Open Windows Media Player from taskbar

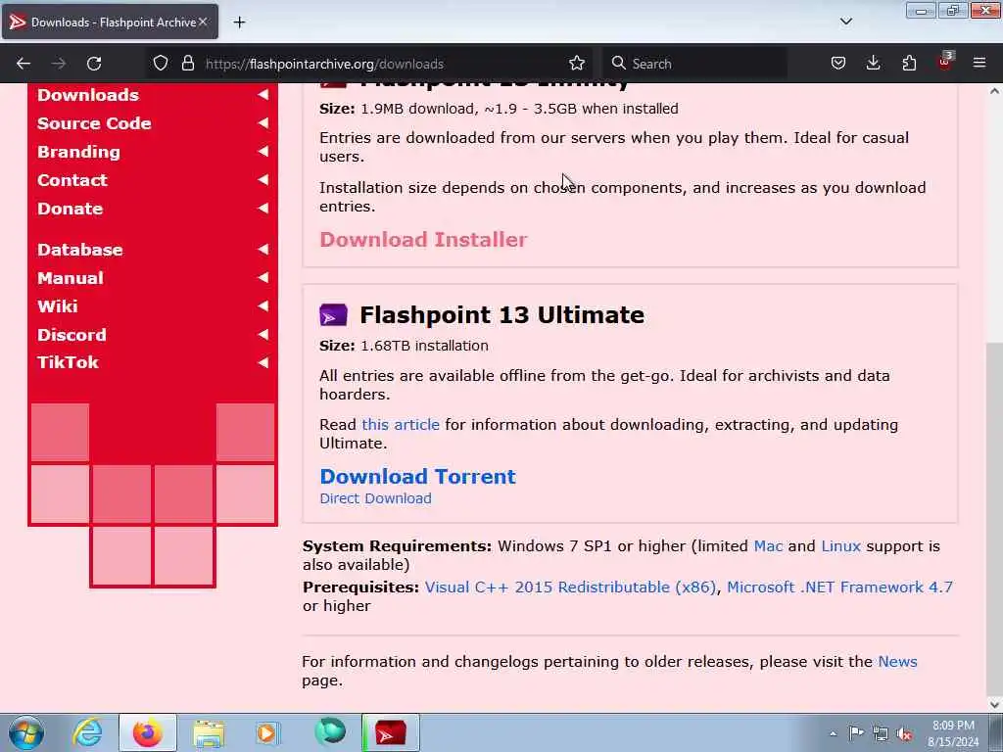(267, 732)
